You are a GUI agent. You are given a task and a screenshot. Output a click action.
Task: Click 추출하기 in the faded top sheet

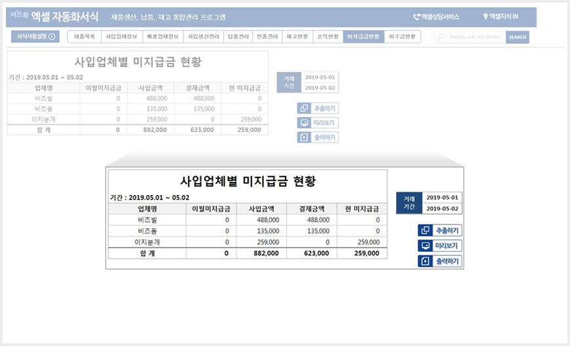pyautogui.click(x=318, y=108)
